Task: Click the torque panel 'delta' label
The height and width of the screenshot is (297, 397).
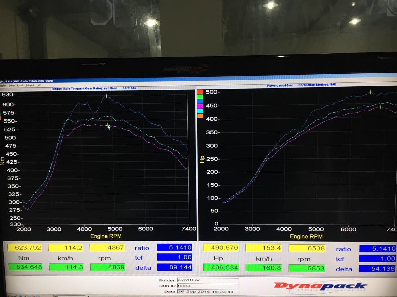Action: (x=143, y=268)
